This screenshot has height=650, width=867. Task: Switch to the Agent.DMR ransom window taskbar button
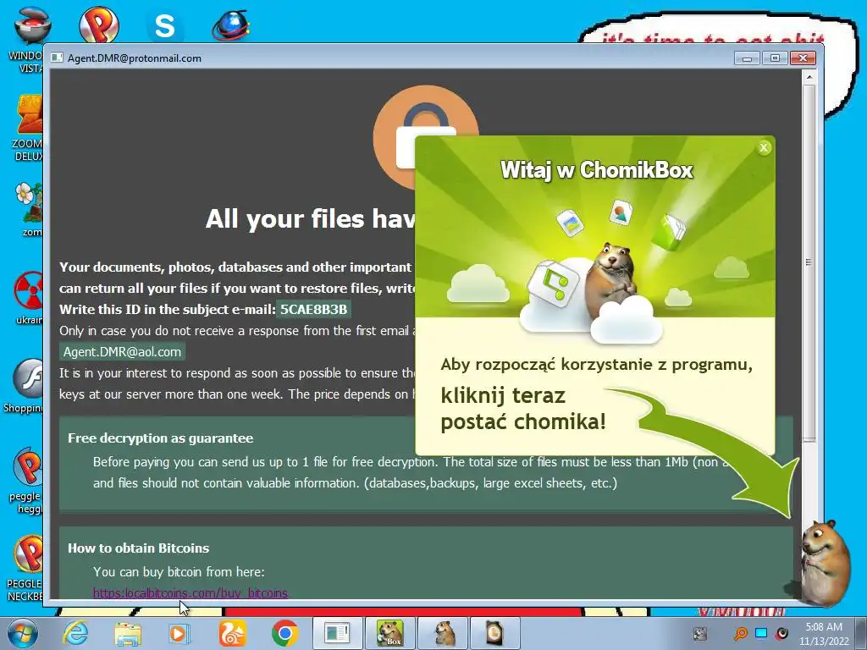[x=337, y=633]
